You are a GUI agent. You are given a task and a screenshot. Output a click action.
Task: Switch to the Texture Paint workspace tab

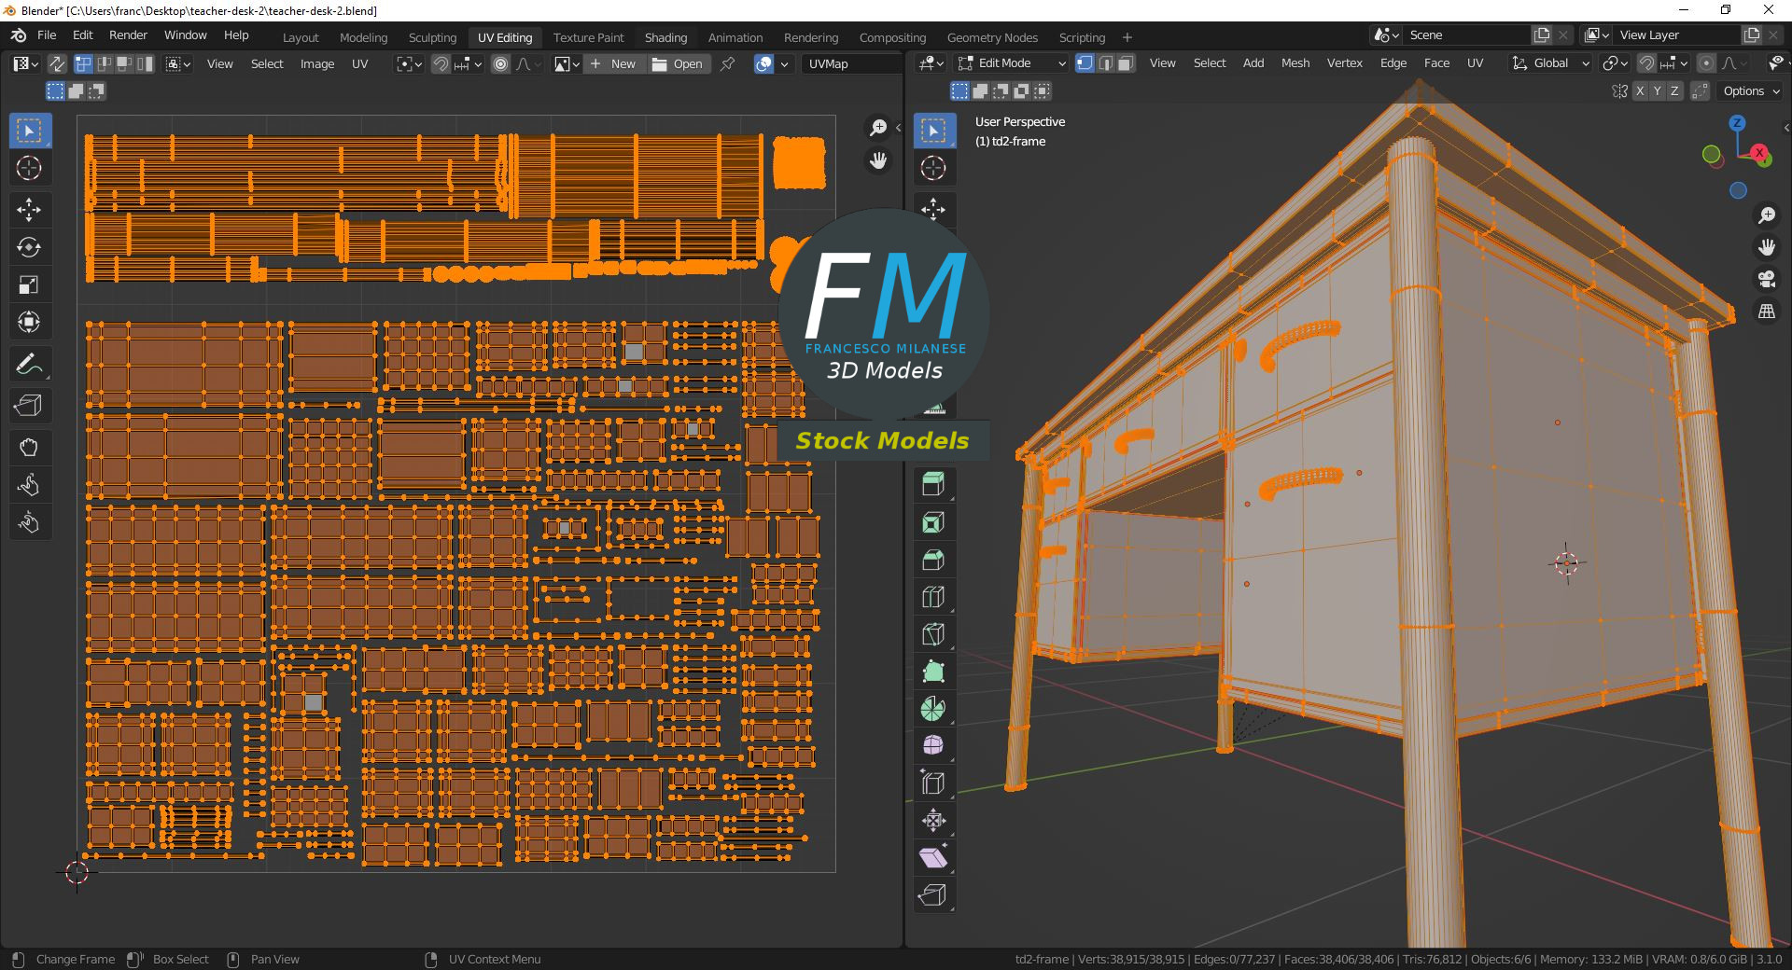[x=588, y=37]
